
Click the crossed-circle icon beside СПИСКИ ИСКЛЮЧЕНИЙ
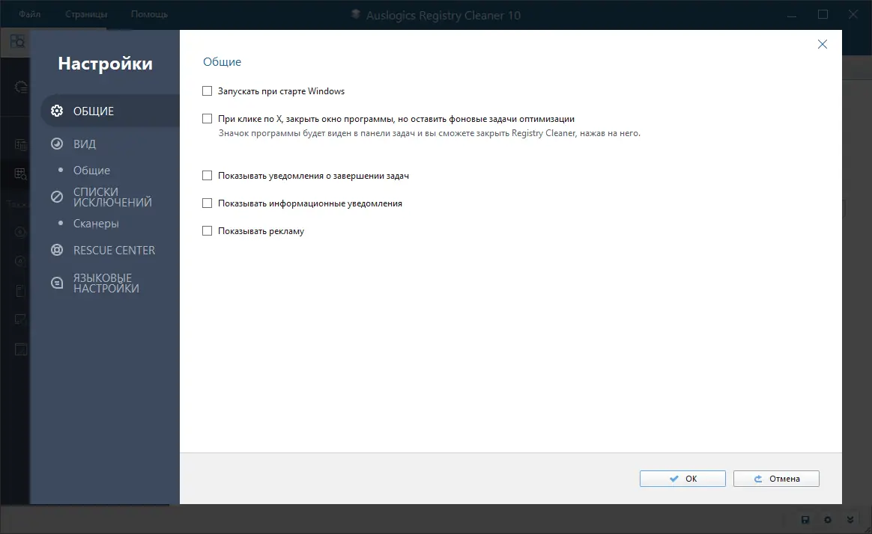(57, 197)
